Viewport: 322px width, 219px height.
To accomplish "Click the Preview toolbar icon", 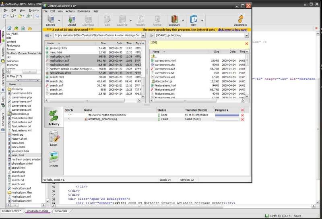I will tap(140, 21).
